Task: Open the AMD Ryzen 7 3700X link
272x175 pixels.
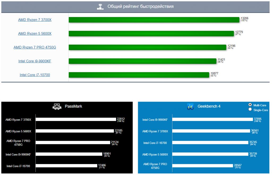Action: [35, 20]
